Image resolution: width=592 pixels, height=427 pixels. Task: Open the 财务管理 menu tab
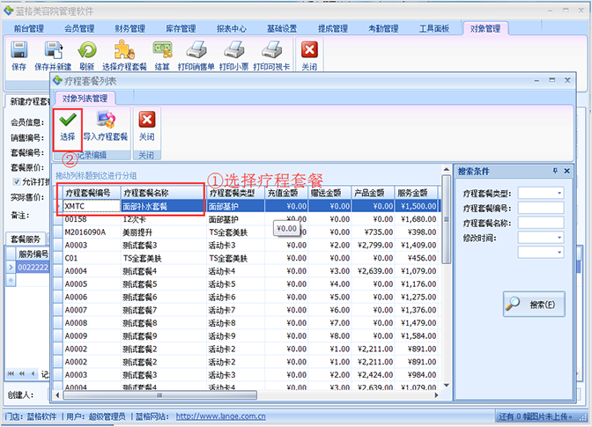click(x=129, y=28)
